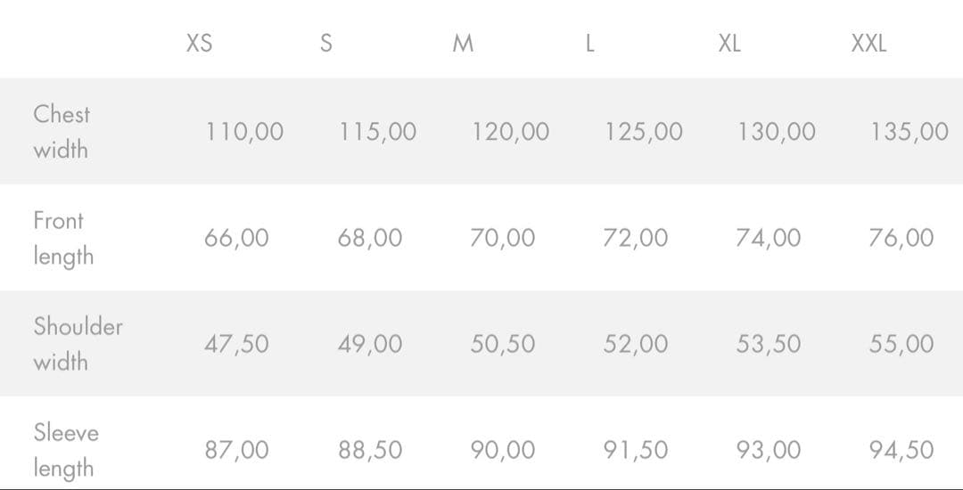Click the XS size column header

click(x=199, y=44)
